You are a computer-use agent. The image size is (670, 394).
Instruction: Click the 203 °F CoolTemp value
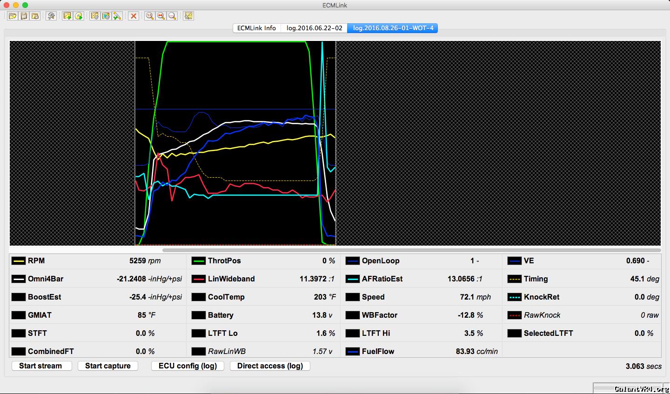point(325,297)
